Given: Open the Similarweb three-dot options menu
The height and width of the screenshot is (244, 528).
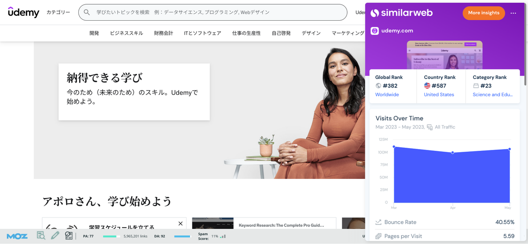Looking at the screenshot, I should pyautogui.click(x=513, y=13).
